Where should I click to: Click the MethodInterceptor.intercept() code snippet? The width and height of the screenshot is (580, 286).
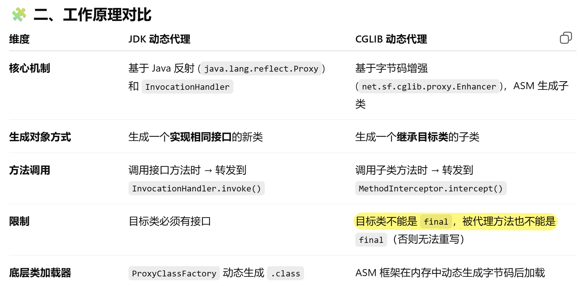tap(431, 189)
